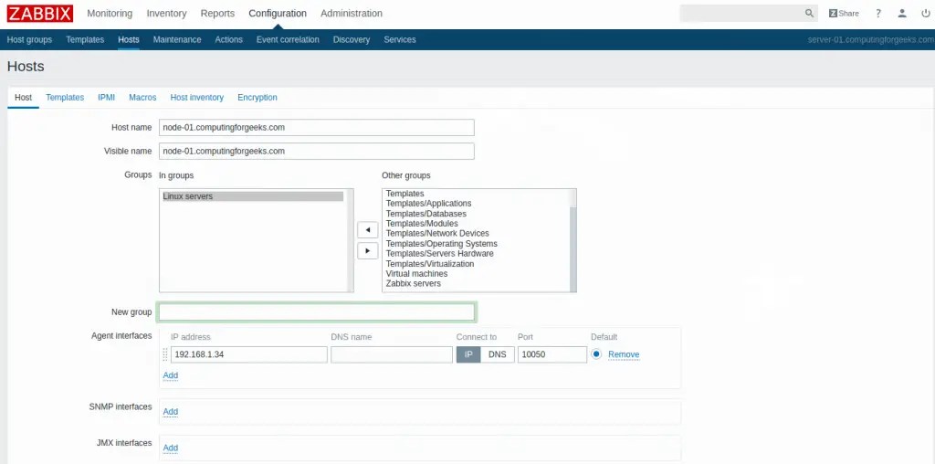Screen dimensions: 935x464
Task: Switch to the Macros tab
Action: click(x=142, y=97)
